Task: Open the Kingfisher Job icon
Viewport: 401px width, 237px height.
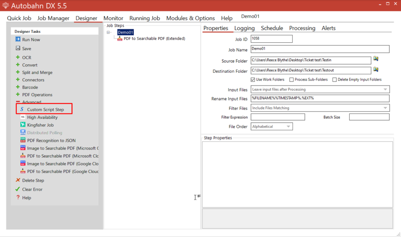Action: point(23,125)
